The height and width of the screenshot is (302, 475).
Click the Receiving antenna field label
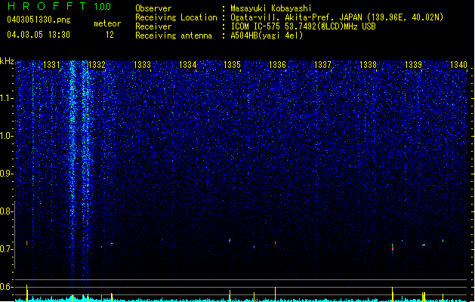[174, 35]
